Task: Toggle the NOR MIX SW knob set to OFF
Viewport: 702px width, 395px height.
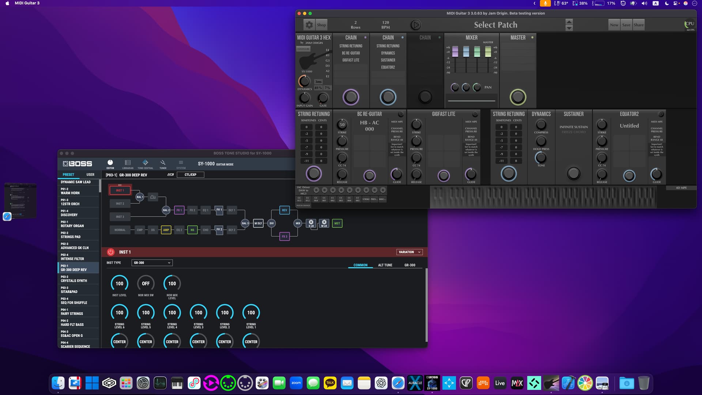Action: 146,283
